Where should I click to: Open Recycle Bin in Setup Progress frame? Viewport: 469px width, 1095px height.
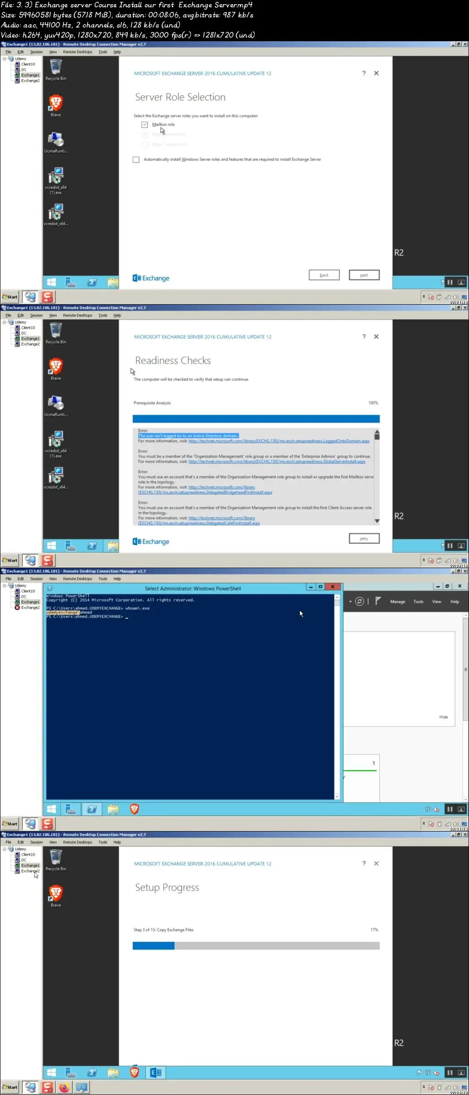coord(56,860)
